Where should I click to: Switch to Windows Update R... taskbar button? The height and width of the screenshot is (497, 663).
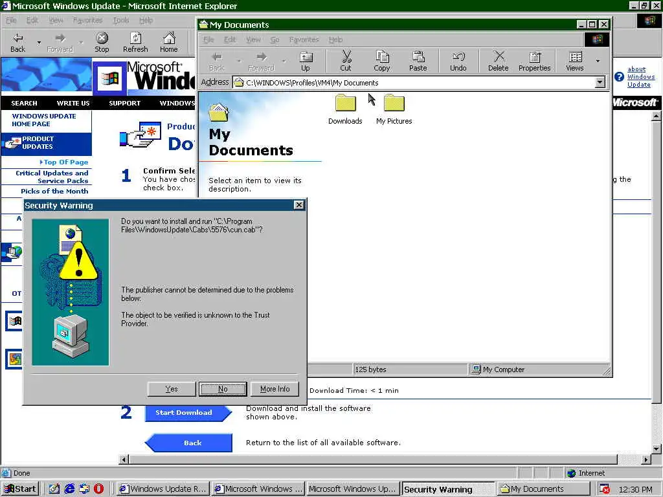pyautogui.click(x=163, y=489)
